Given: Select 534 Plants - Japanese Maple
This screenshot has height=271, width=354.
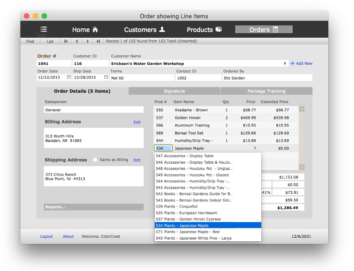Looking at the screenshot, I should point(208,225).
